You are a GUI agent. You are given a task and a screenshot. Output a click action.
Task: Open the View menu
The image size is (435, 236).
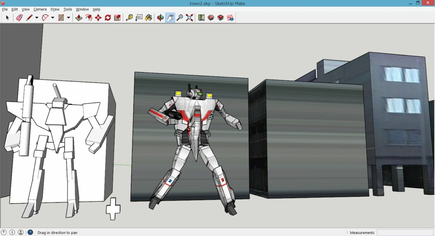click(26, 9)
